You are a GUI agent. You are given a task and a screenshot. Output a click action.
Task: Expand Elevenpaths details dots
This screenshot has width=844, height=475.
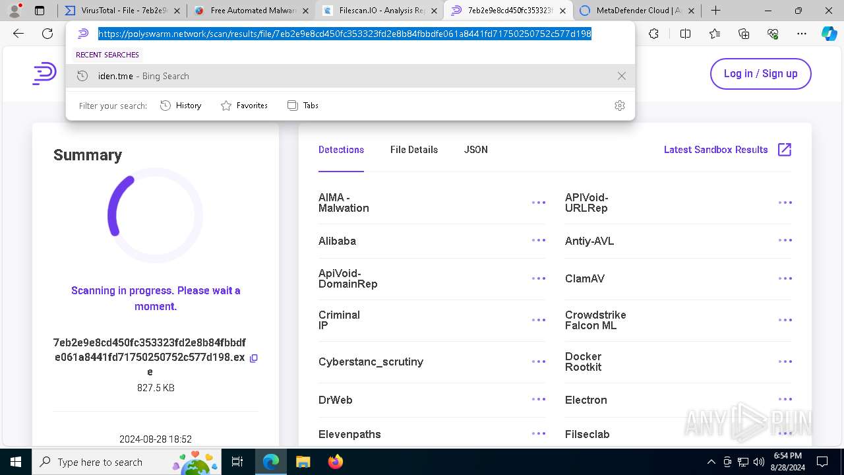click(539, 434)
